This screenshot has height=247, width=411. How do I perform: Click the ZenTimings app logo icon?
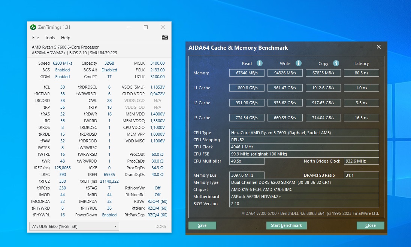[33, 27]
